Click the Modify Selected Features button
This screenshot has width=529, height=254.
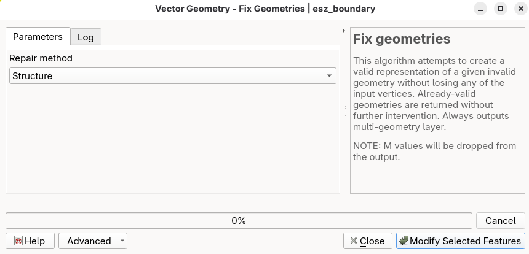(461, 241)
